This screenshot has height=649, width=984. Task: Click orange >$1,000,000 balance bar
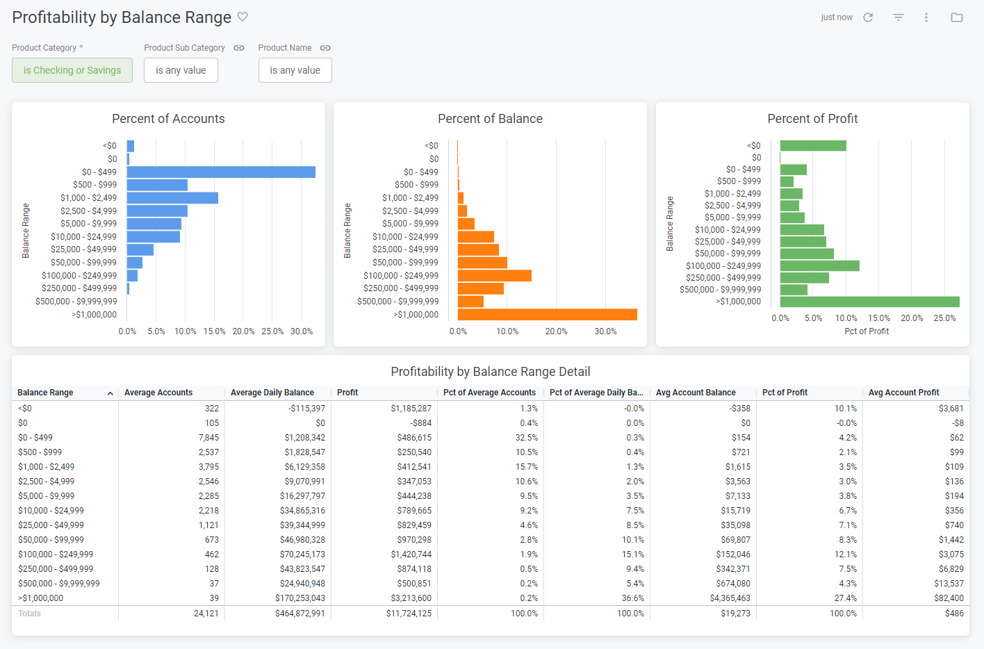548,315
